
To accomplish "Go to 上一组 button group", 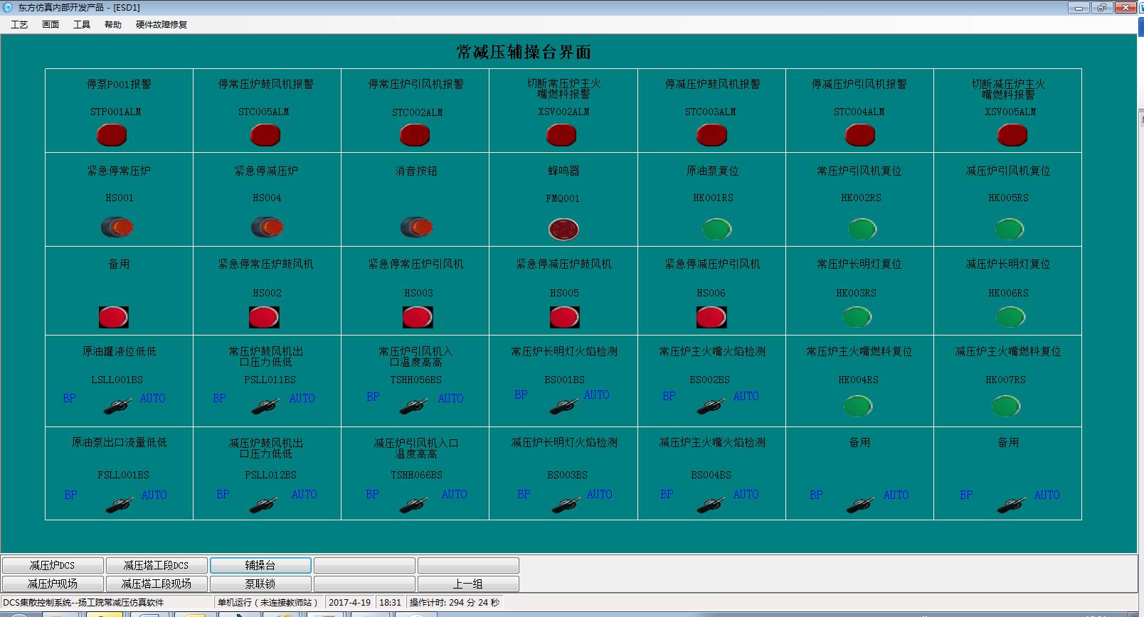I will tap(468, 584).
